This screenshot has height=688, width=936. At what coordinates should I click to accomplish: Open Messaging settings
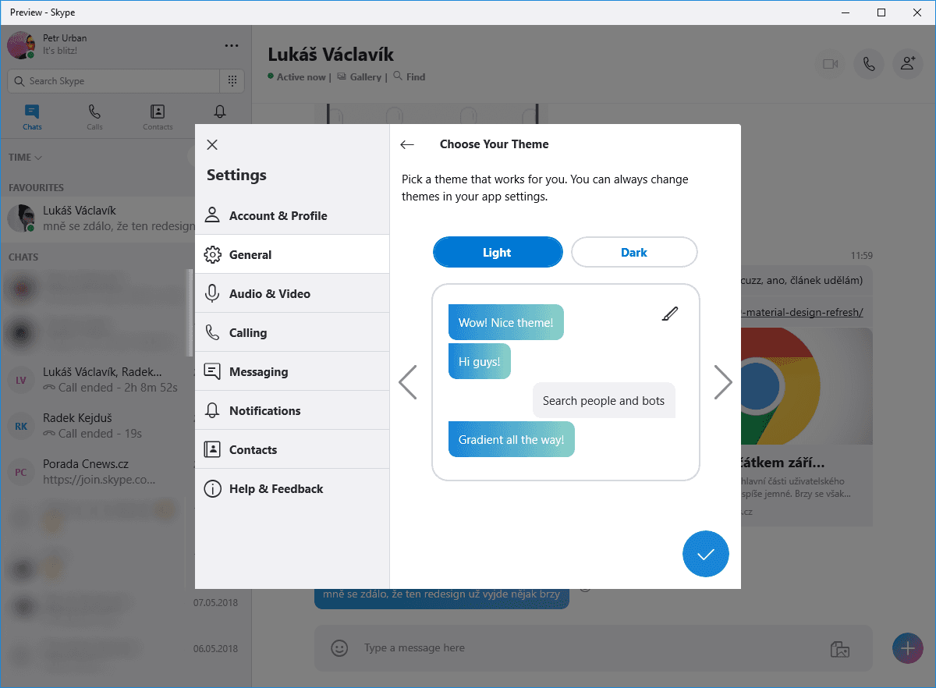292,371
